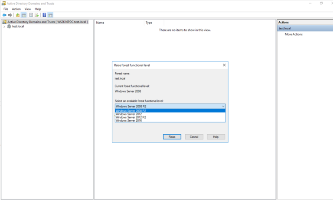This screenshot has height=200, width=333.
Task: Click the Up one level folder icon
Action: pos(18,15)
